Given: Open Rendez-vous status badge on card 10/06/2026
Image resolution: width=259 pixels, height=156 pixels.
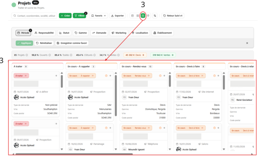Looking at the screenshot, I should coord(137,128).
